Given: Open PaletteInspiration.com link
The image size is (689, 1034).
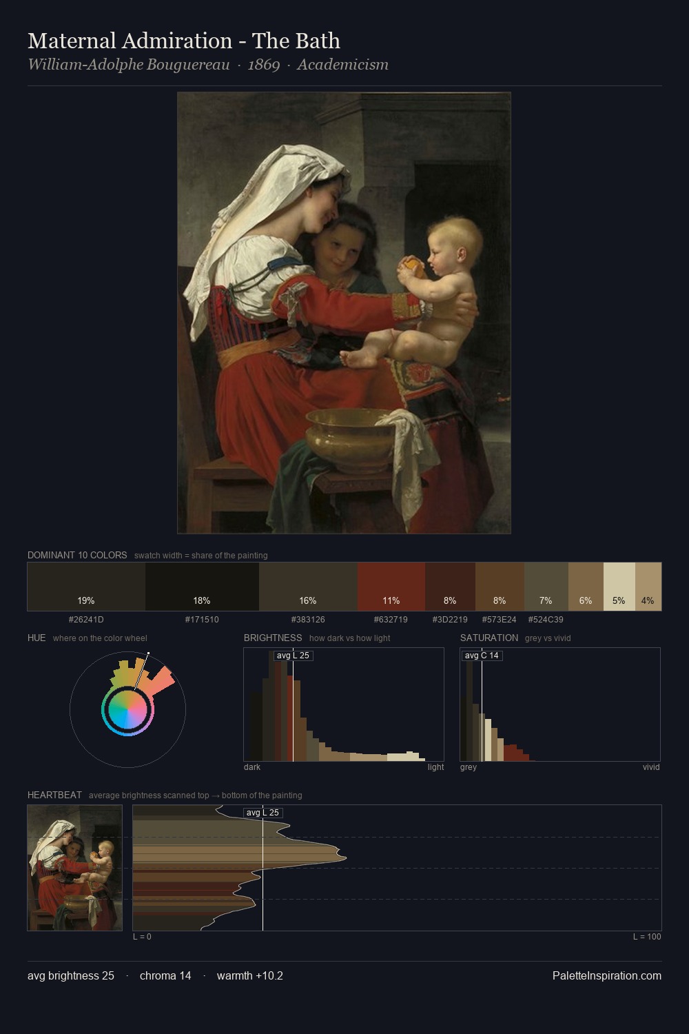Looking at the screenshot, I should click(x=607, y=975).
